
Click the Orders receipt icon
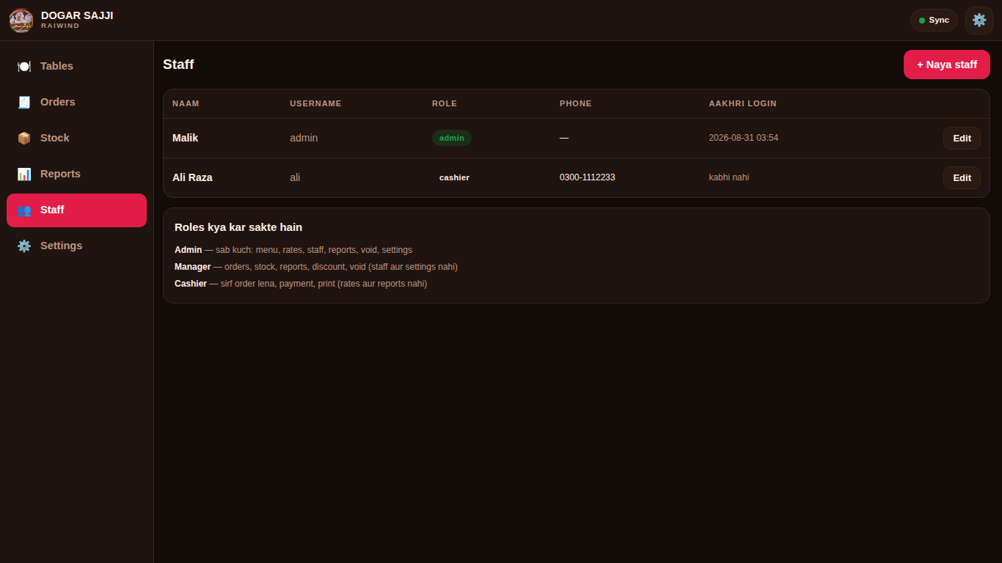(24, 102)
